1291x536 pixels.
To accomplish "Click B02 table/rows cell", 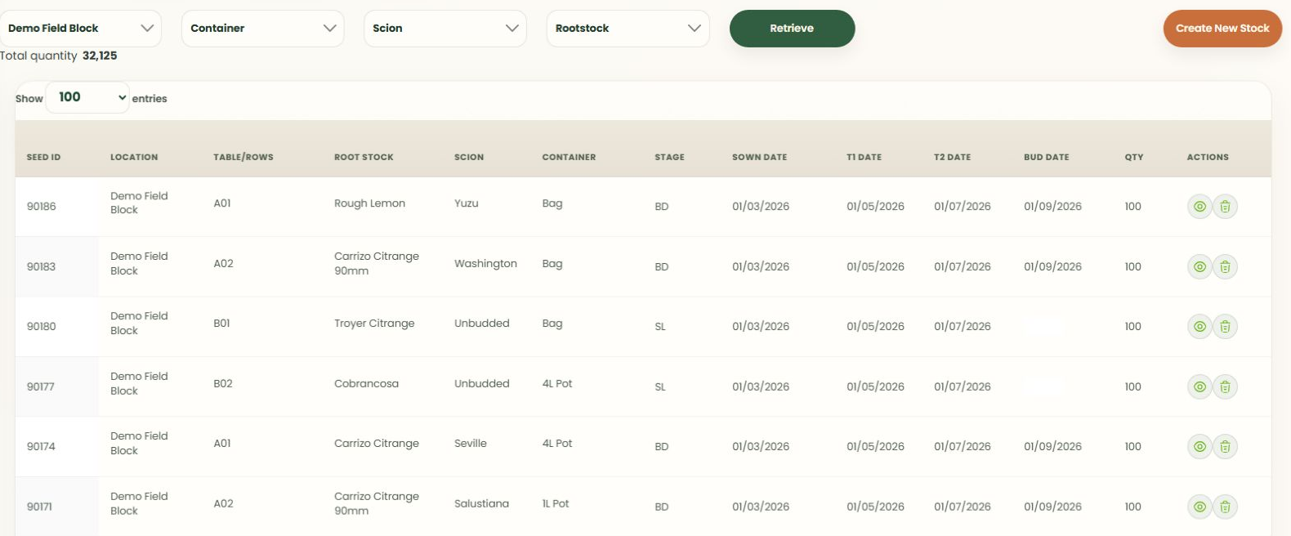I will (x=223, y=384).
